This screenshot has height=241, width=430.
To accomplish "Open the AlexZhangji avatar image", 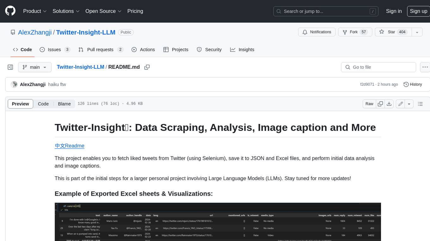I will (x=14, y=85).
